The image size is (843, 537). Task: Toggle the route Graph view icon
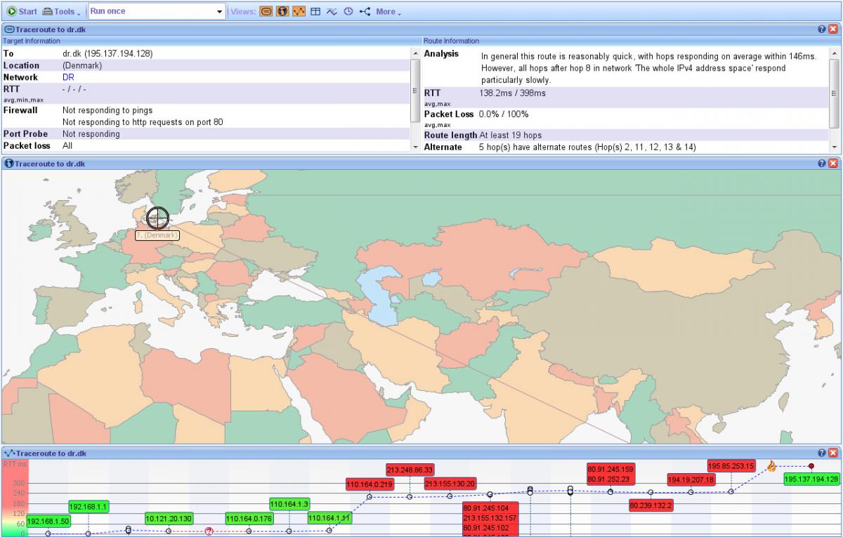pos(299,11)
